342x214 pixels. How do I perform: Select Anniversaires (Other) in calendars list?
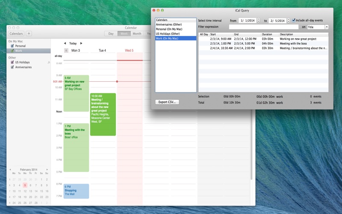pos(176,24)
